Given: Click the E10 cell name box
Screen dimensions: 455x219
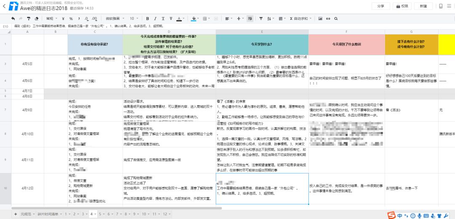Looking at the screenshot, I should tap(5, 26).
